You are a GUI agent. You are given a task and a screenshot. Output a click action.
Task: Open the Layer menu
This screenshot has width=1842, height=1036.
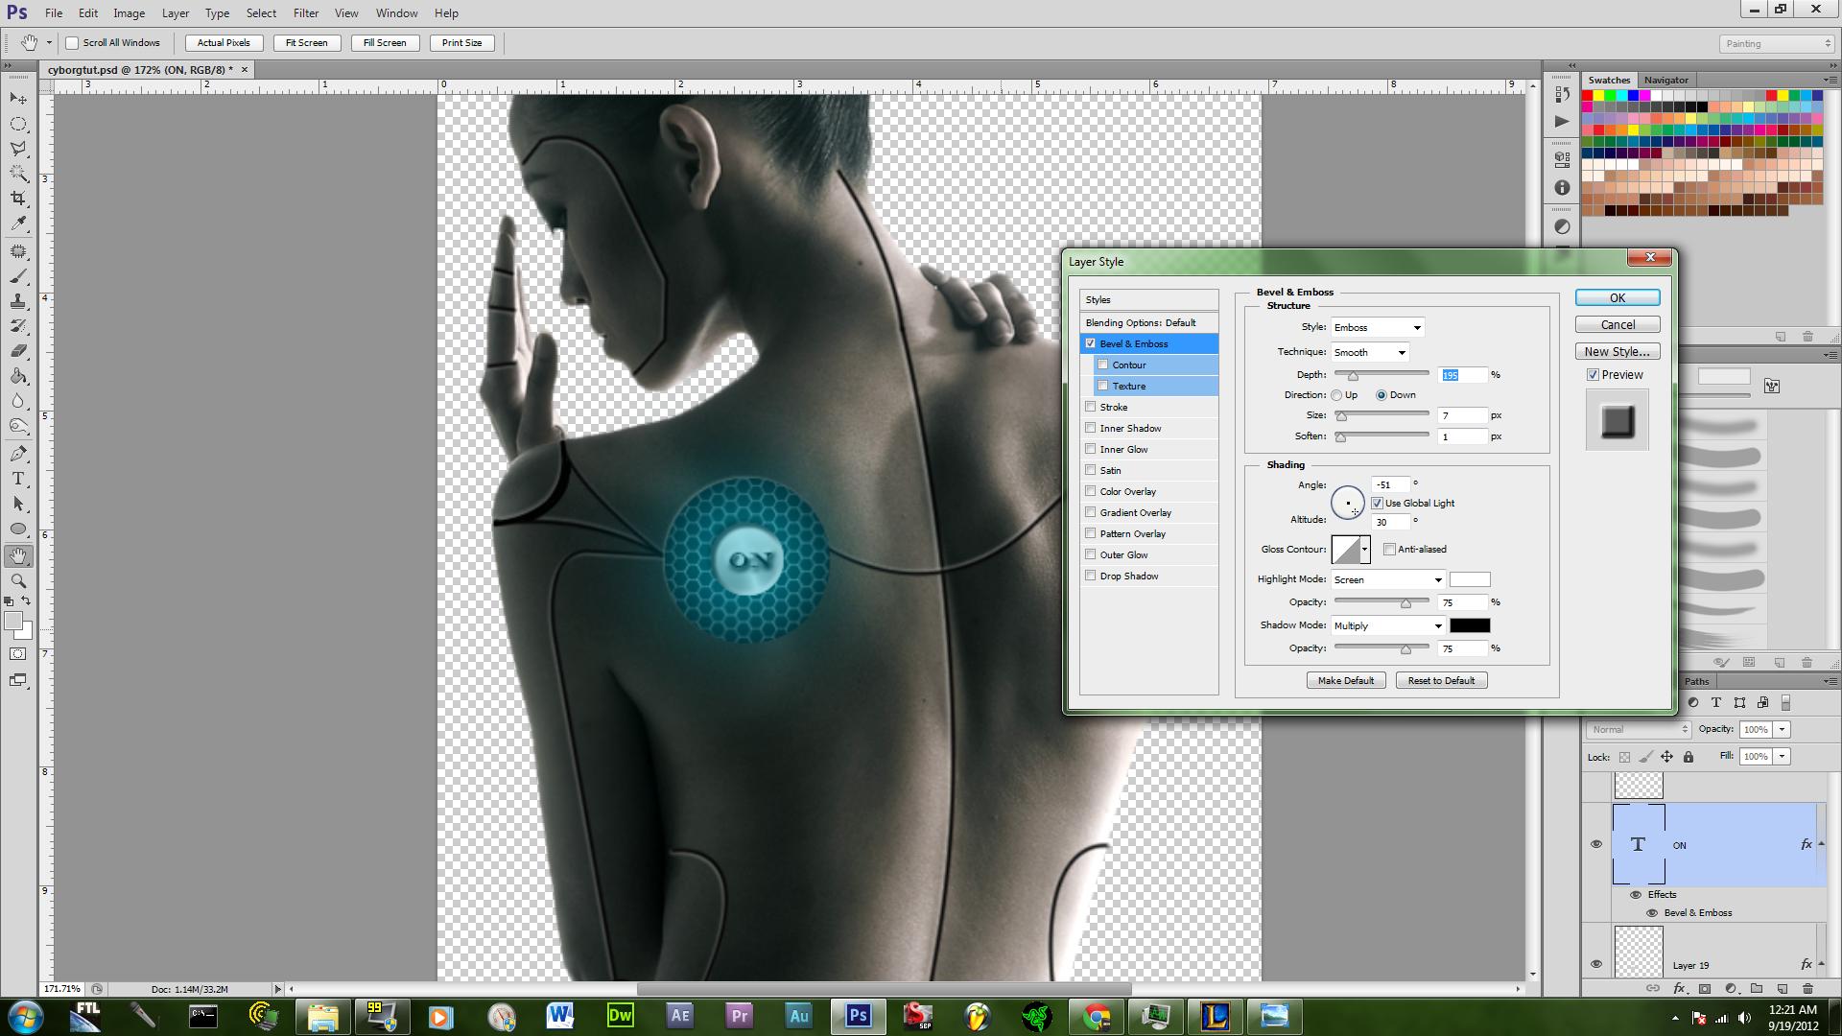coord(176,13)
